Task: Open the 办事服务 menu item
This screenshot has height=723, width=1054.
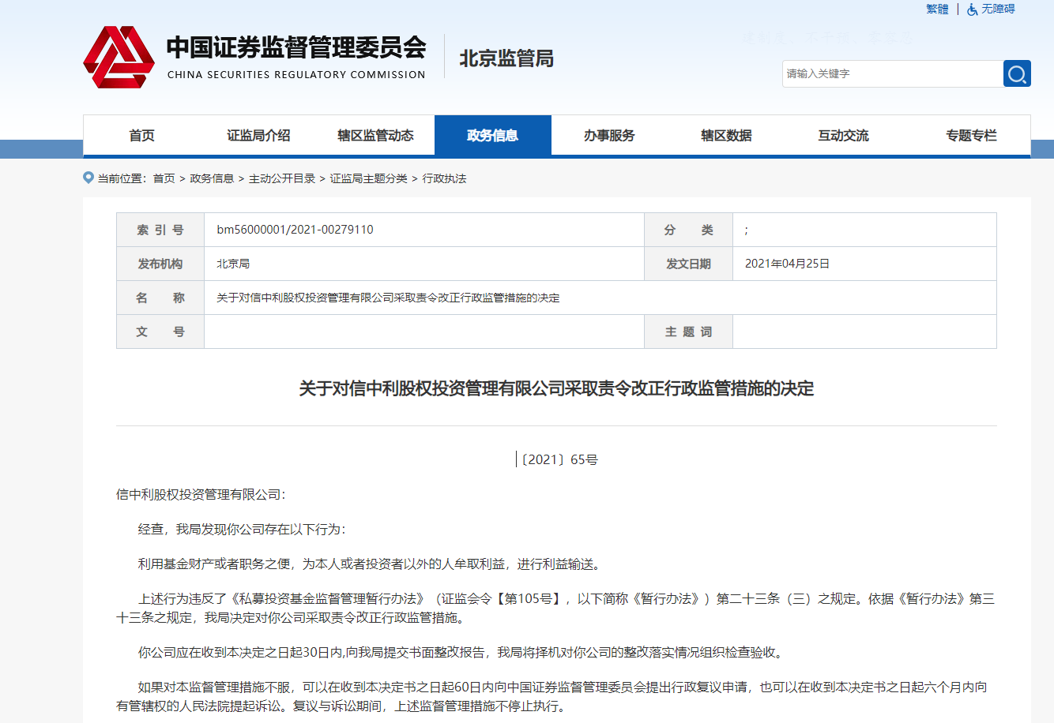Action: (609, 135)
